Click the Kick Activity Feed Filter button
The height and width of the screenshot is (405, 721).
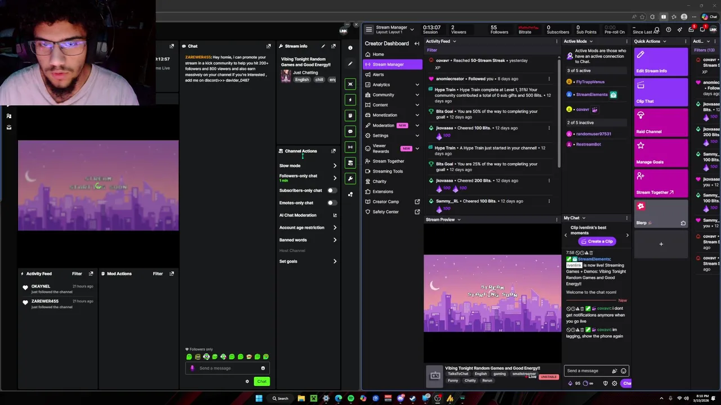click(77, 274)
